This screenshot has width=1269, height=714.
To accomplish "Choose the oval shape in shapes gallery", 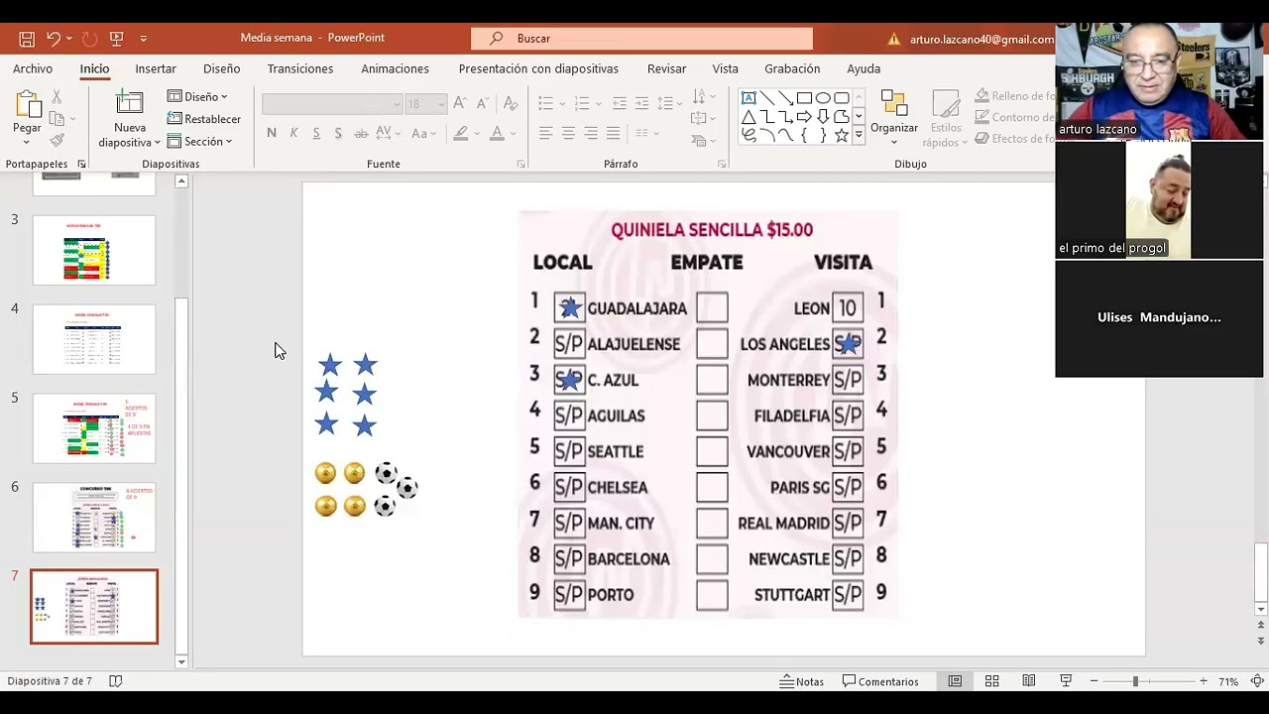I will pos(823,98).
